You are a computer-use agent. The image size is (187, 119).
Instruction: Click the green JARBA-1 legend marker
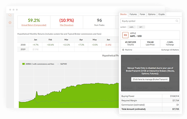tap(23, 64)
